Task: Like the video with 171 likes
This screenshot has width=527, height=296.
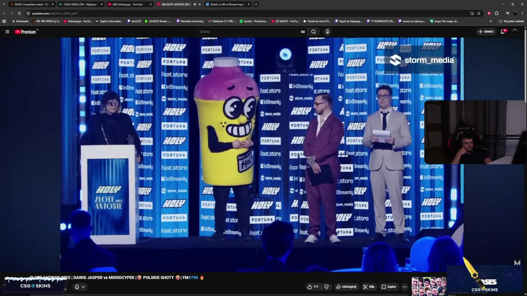Action: point(313,287)
